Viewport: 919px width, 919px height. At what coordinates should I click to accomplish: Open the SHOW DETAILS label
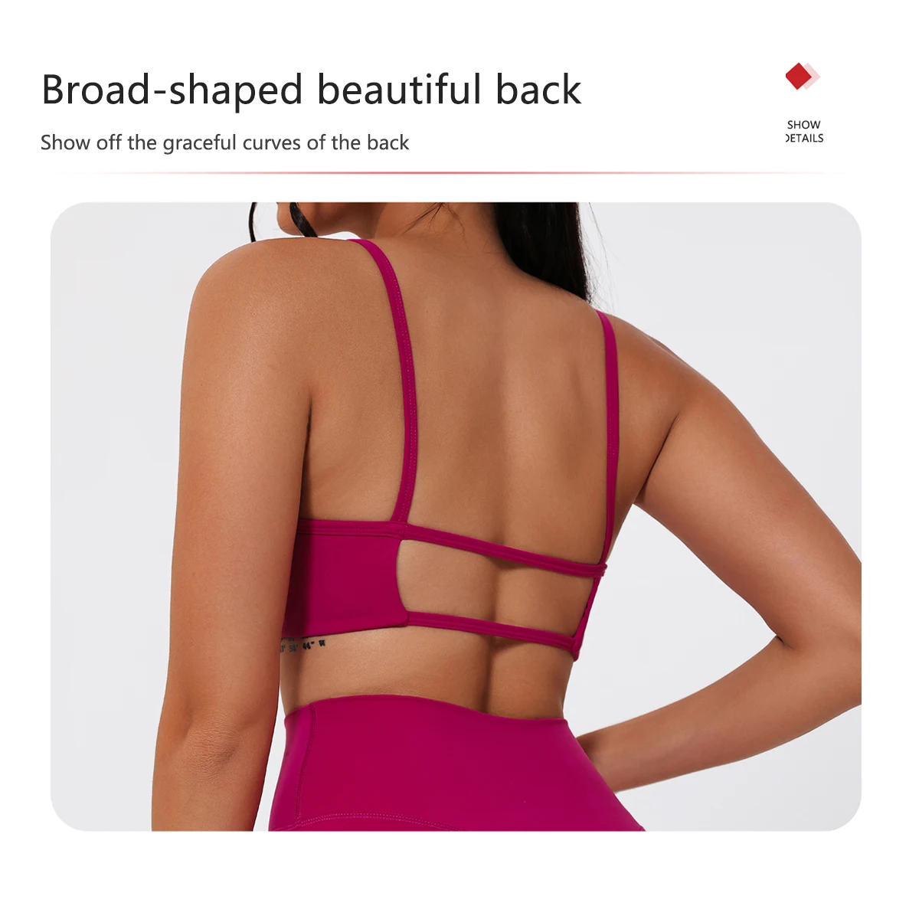pyautogui.click(x=804, y=131)
